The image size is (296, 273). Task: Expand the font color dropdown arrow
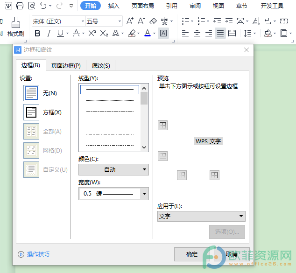point(154,34)
